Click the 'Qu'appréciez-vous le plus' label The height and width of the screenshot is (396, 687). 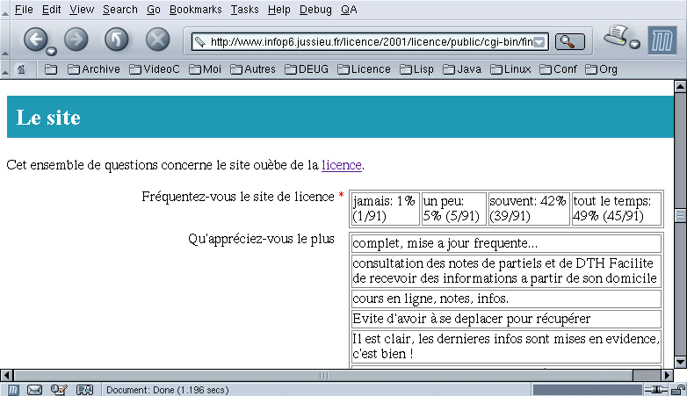(261, 239)
